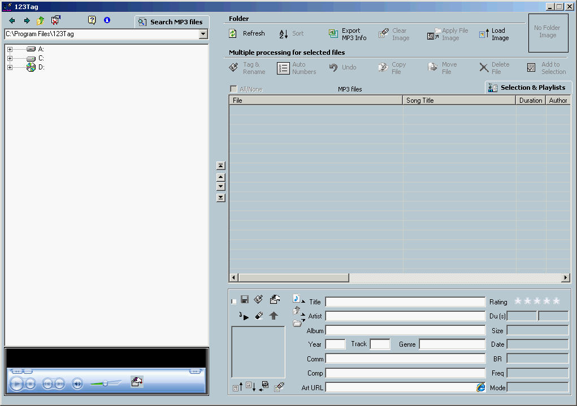
Task: Click the floppy disk save tag icon
Action: 244,299
